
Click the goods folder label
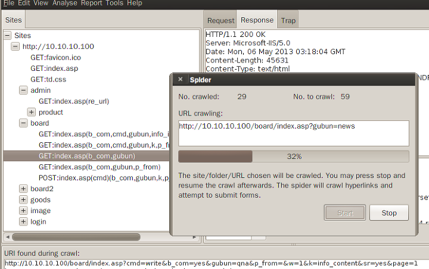41,200
